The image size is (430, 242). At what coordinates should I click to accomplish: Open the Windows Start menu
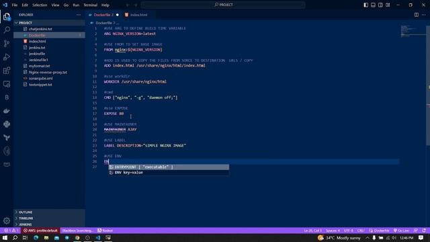pos(5,238)
